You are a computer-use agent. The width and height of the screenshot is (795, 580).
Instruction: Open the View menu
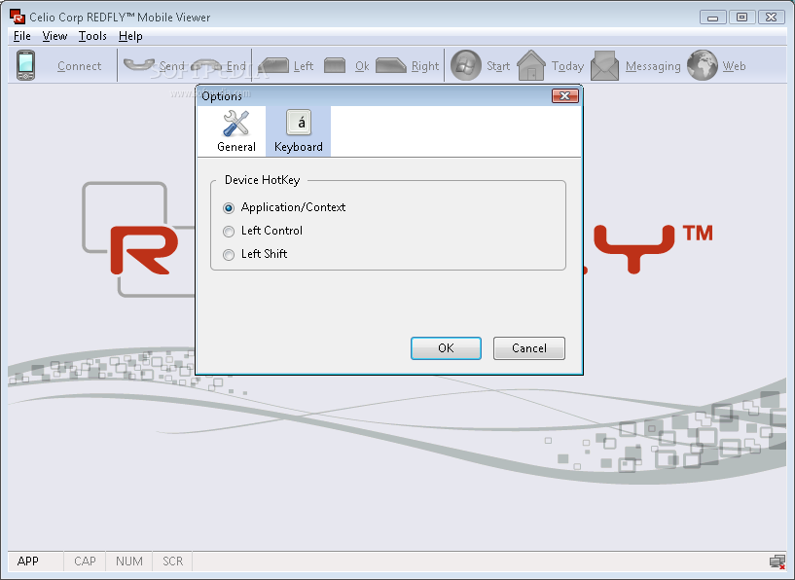tap(54, 36)
